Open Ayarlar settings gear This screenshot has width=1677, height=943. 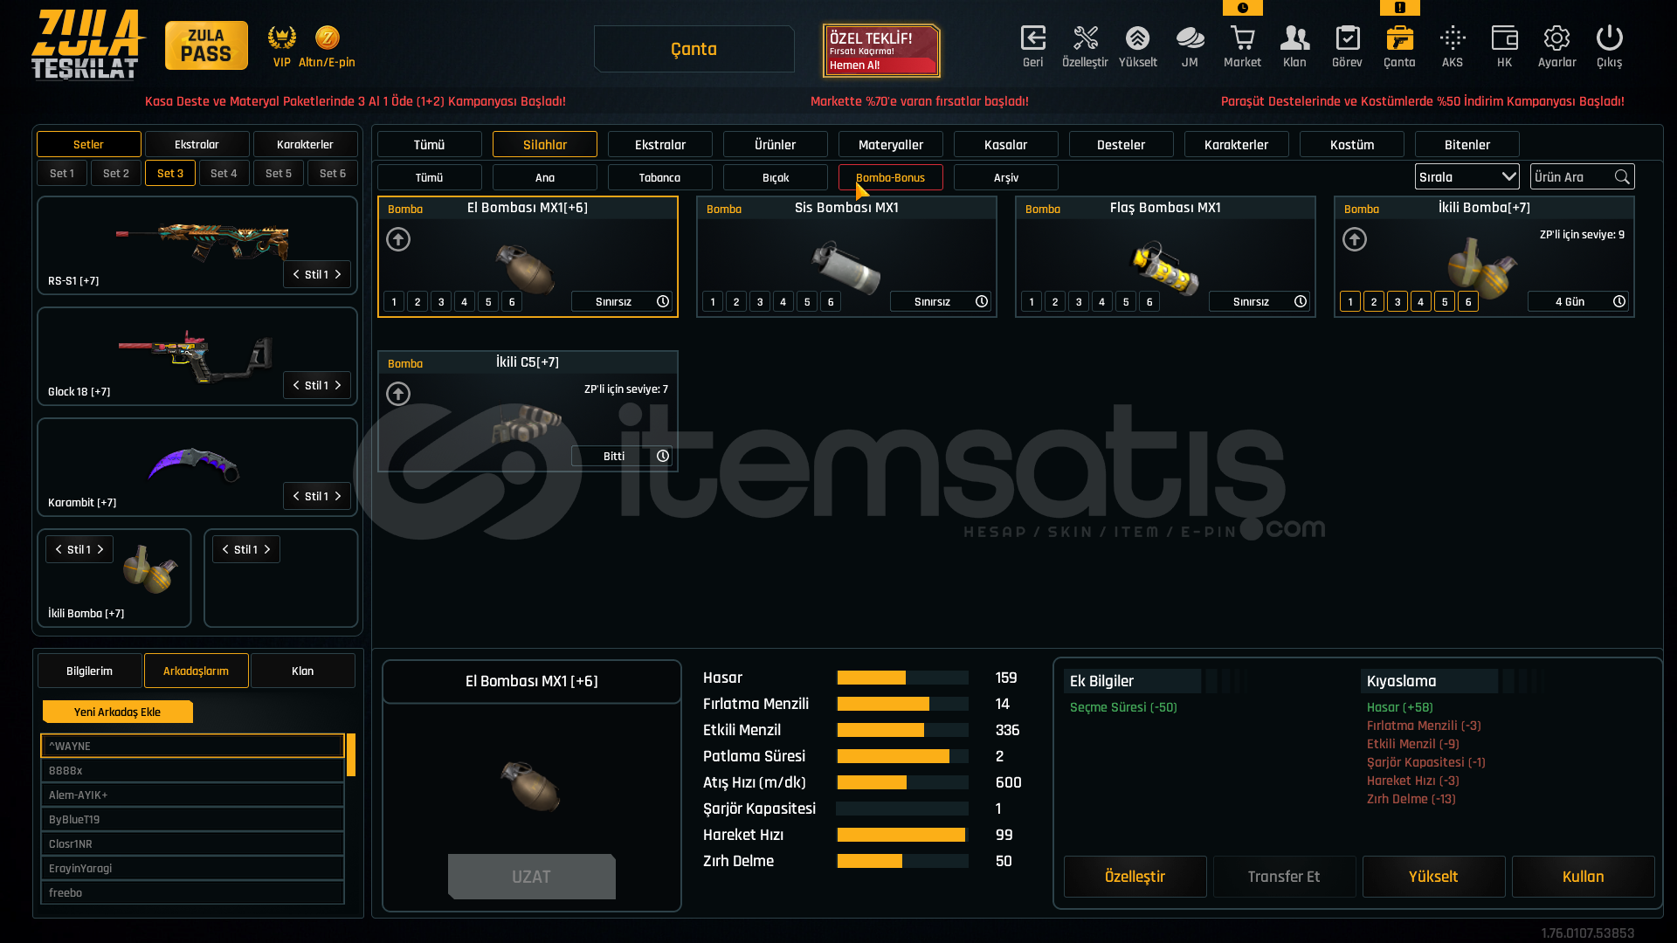(1556, 38)
